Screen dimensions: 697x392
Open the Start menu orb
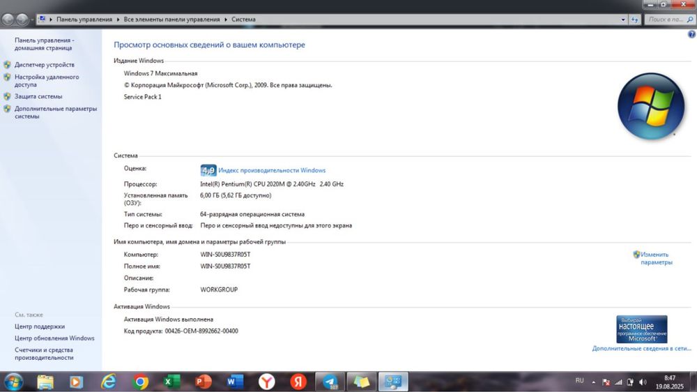[x=13, y=382]
